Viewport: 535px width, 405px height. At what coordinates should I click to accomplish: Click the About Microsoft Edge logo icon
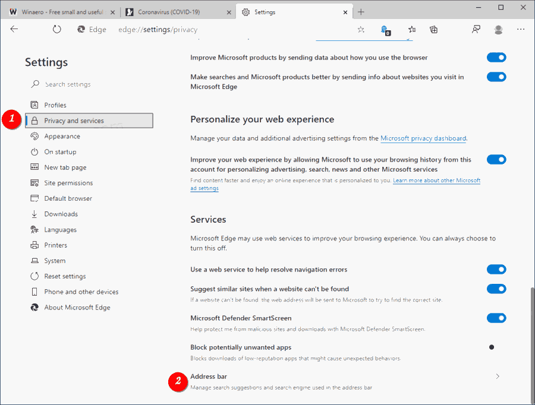(x=34, y=307)
